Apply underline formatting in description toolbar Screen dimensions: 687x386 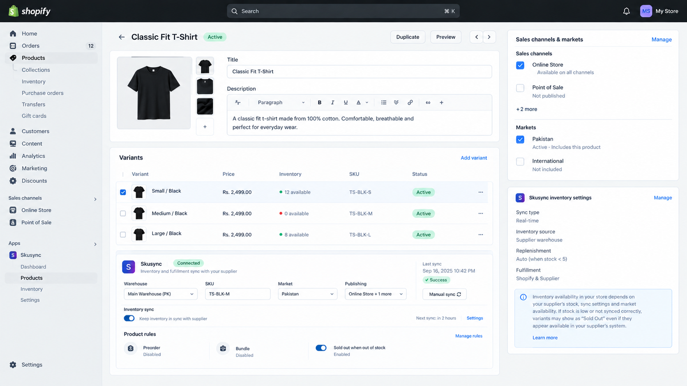[346, 103]
